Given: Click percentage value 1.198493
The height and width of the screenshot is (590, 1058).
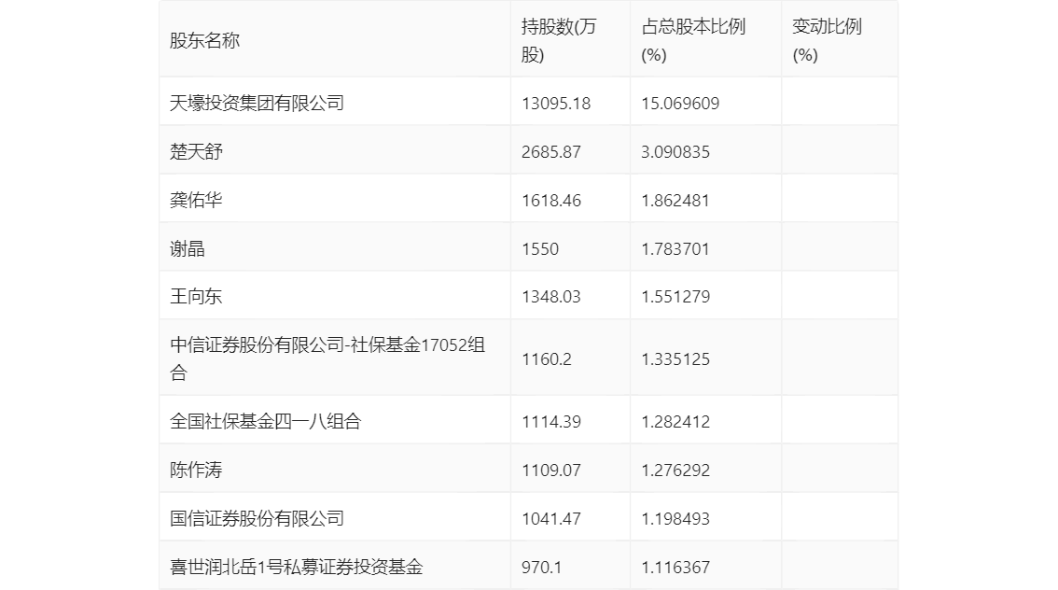Looking at the screenshot, I should point(675,519).
